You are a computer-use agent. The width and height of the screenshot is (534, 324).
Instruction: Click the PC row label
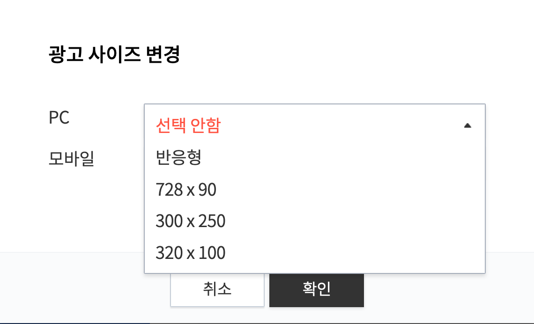tap(60, 118)
